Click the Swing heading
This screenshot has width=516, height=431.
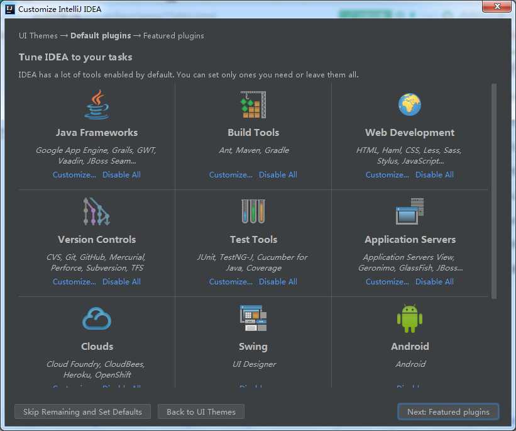[253, 347]
